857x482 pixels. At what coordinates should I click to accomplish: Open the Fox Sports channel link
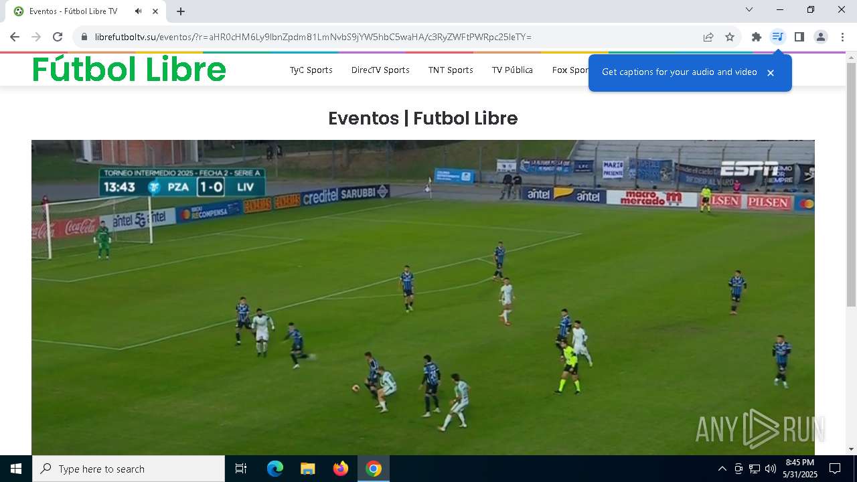click(570, 70)
